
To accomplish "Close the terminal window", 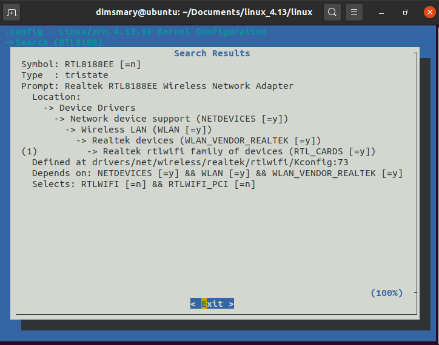I will [x=429, y=12].
